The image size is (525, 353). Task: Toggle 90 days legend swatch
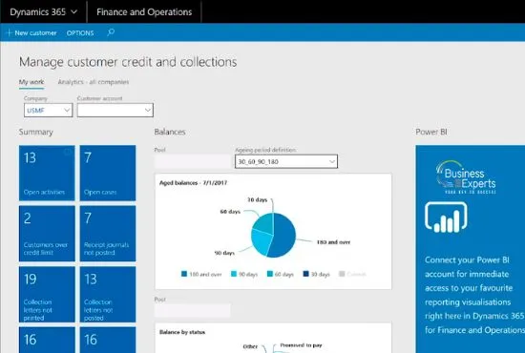coord(234,274)
